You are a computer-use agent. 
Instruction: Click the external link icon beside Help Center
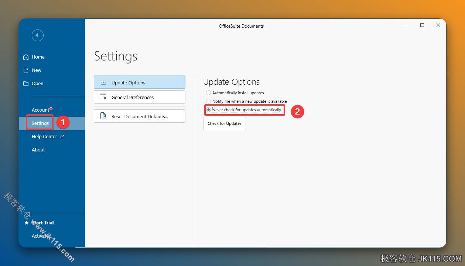click(x=62, y=137)
